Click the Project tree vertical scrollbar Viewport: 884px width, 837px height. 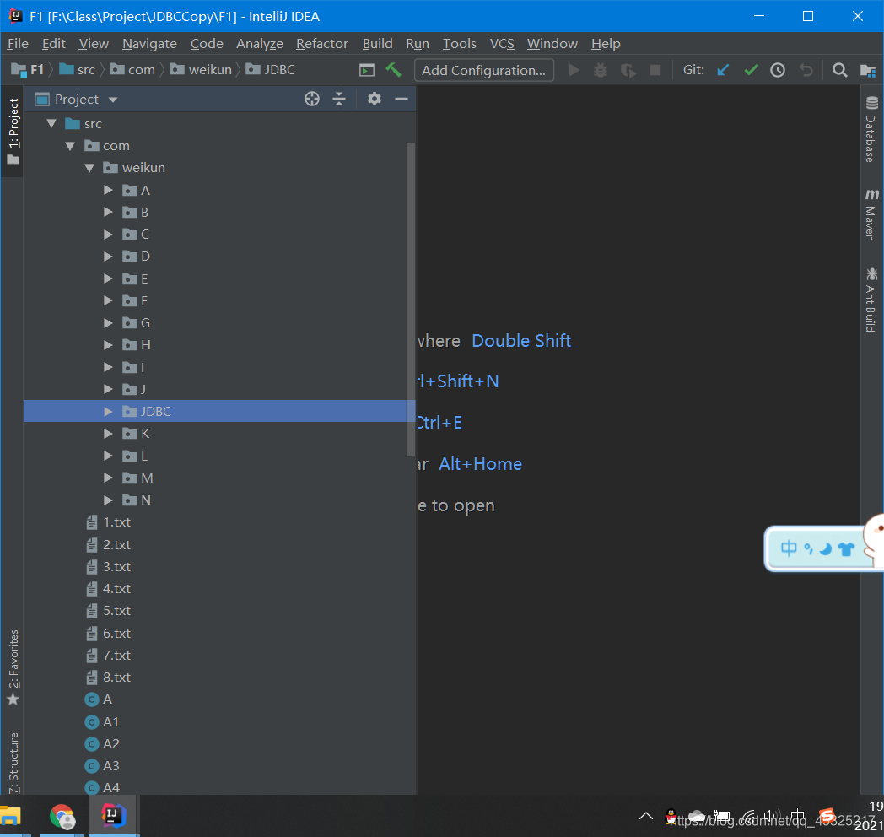[x=411, y=299]
